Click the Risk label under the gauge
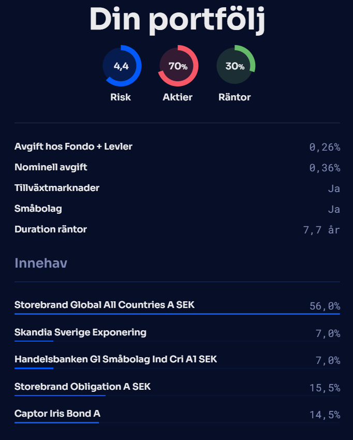The image size is (353, 440). (x=121, y=97)
